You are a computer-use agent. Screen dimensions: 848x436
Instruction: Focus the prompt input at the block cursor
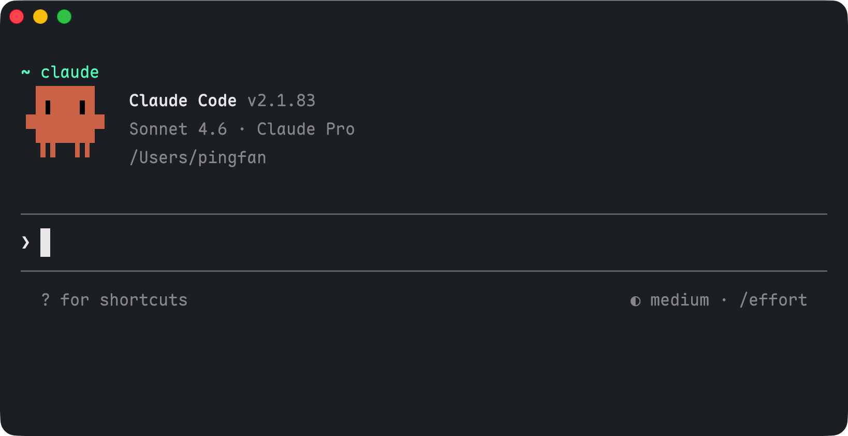click(46, 242)
